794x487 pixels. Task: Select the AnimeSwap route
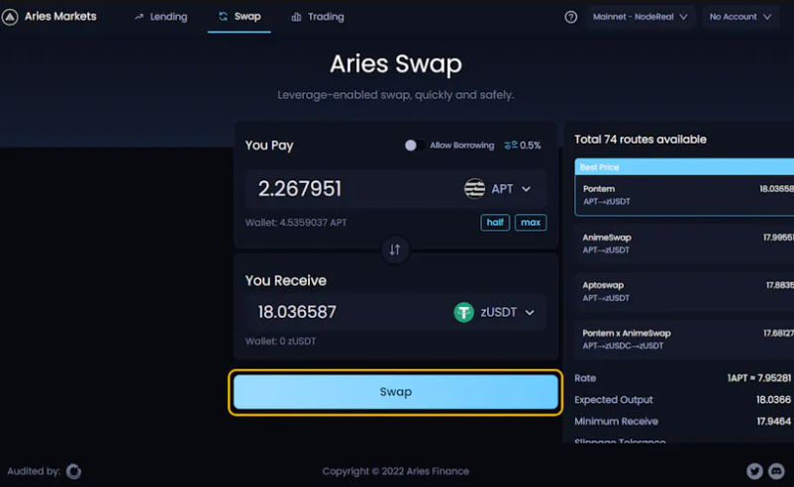[684, 243]
